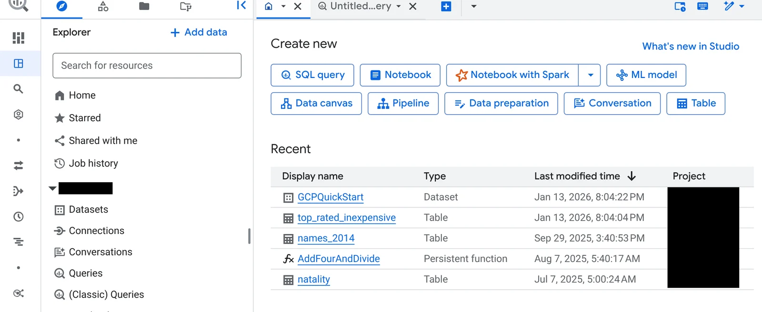Create a new SQL query
Viewport: 762px width, 312px height.
point(312,75)
